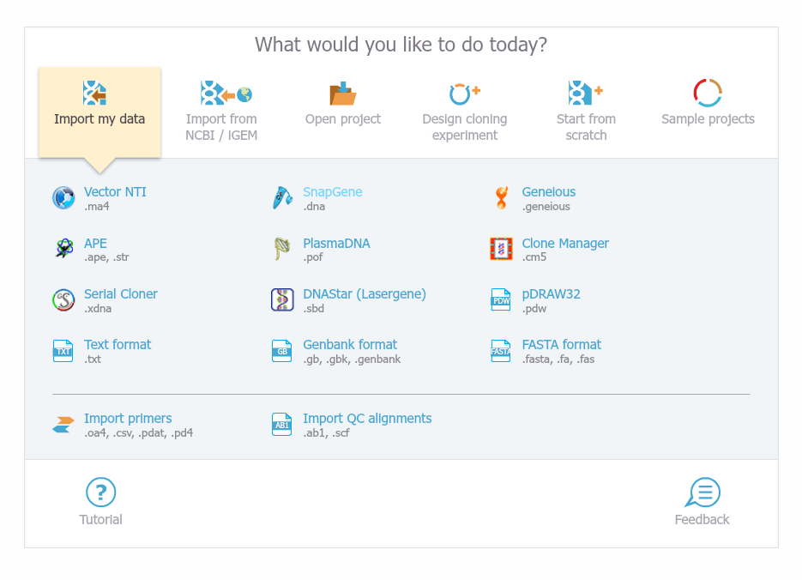
Task: Click the Import primers link
Action: [128, 419]
